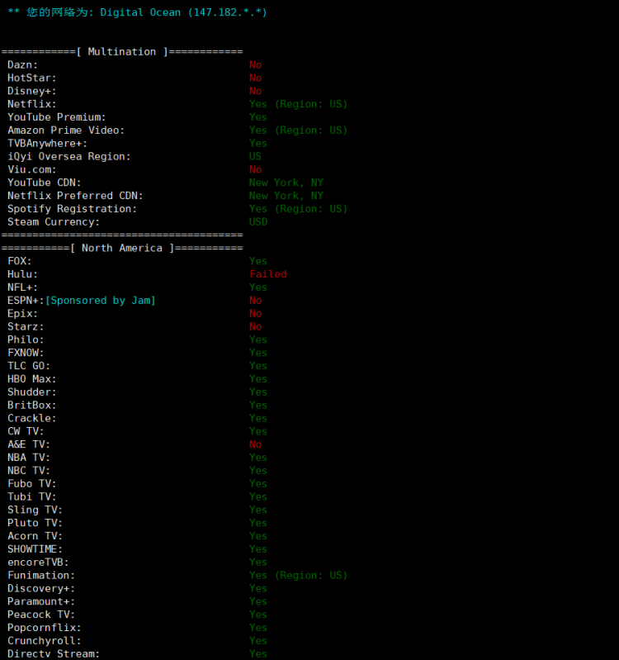Select the Viu.com: label
619x660 pixels.
[x=32, y=169]
